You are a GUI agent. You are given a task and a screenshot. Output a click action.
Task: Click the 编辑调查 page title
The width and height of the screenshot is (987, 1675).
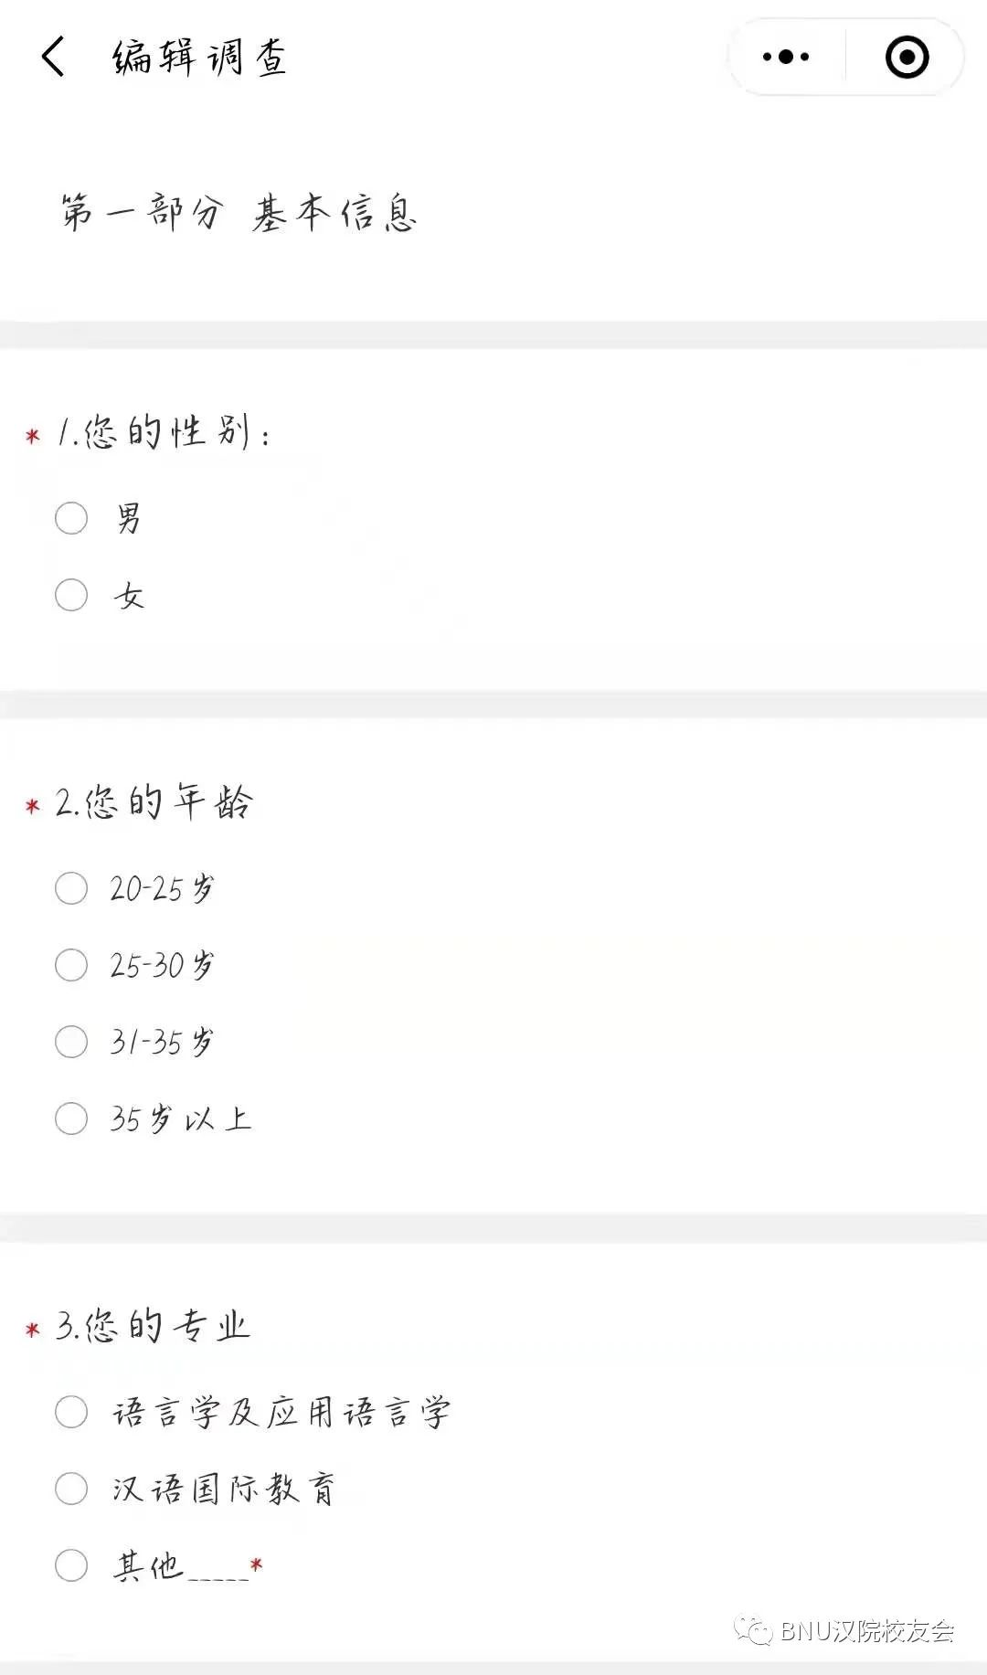pyautogui.click(x=196, y=58)
